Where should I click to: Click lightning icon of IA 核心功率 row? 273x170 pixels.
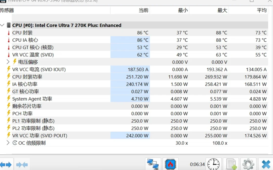pyautogui.click(x=9, y=84)
